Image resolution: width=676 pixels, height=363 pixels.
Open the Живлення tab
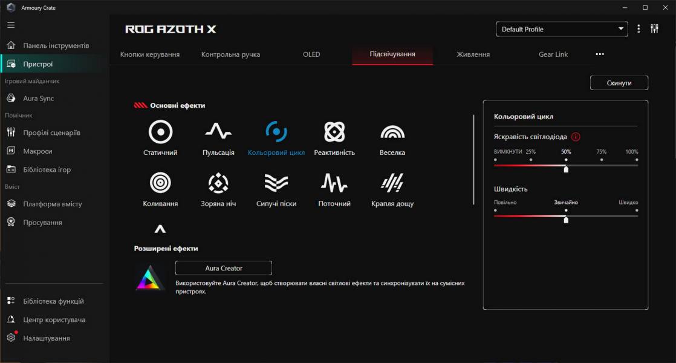[x=472, y=54]
